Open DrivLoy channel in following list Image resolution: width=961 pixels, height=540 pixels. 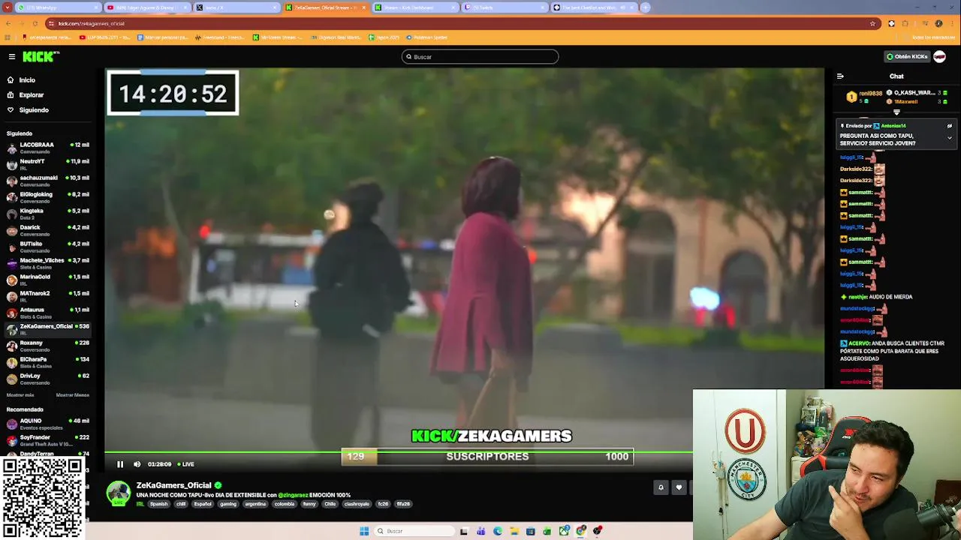pos(48,378)
